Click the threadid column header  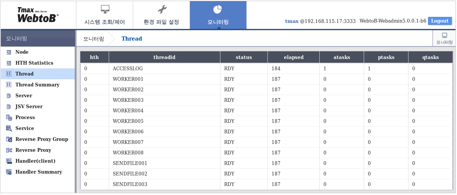pyautogui.click(x=164, y=57)
